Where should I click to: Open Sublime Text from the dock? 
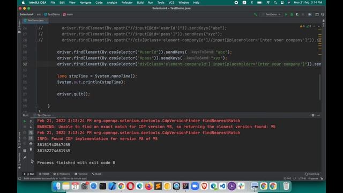(x=158, y=186)
